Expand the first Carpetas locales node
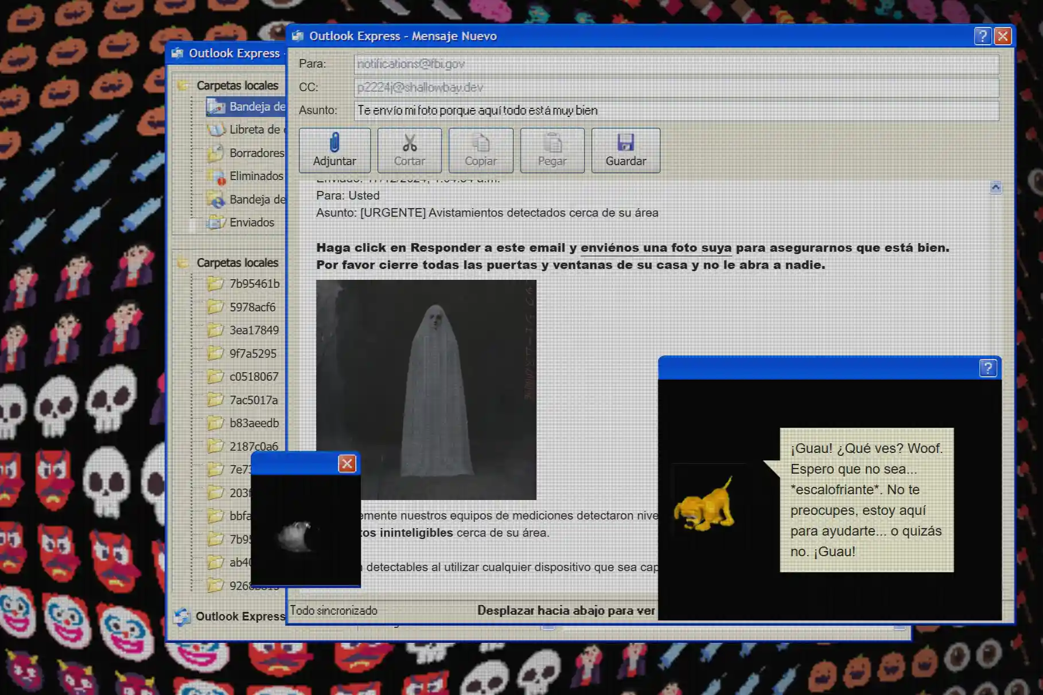 coord(182,85)
